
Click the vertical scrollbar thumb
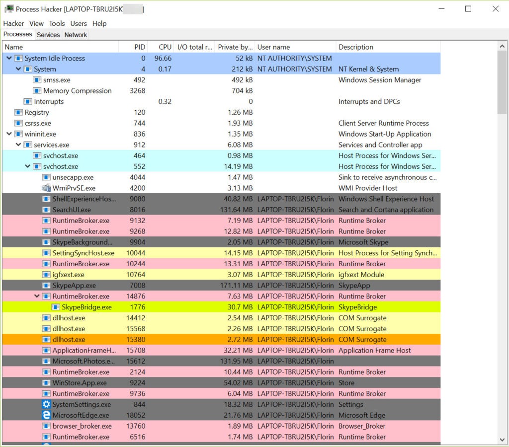(502, 82)
